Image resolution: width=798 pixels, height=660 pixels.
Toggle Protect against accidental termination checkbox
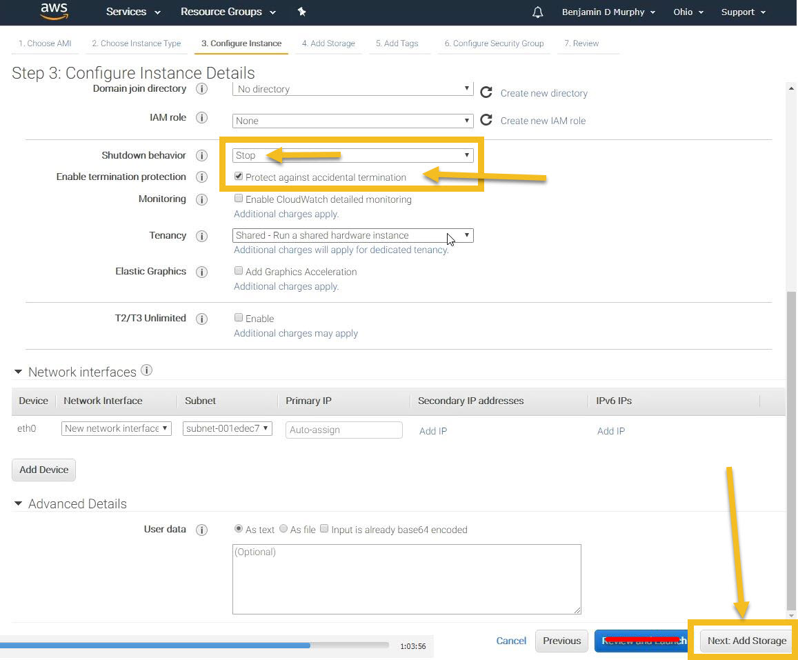pos(238,176)
